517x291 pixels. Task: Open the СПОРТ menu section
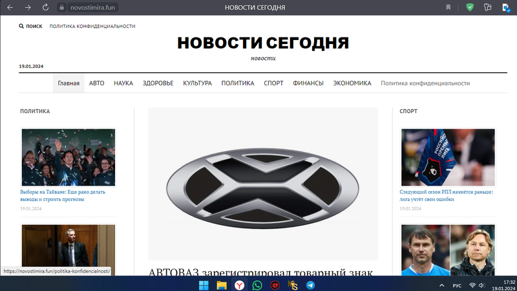point(273,83)
